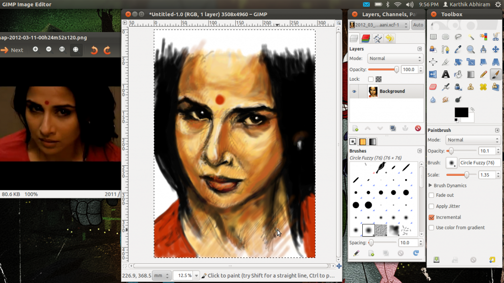Viewport: 504px width, 283px height.
Task: Adjust the brush Scale slider
Action: click(461, 175)
